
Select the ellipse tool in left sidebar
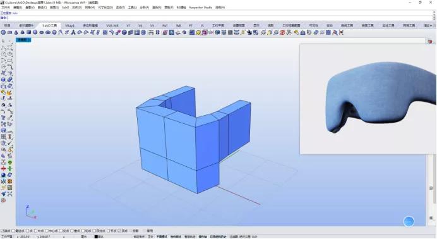click(9, 54)
